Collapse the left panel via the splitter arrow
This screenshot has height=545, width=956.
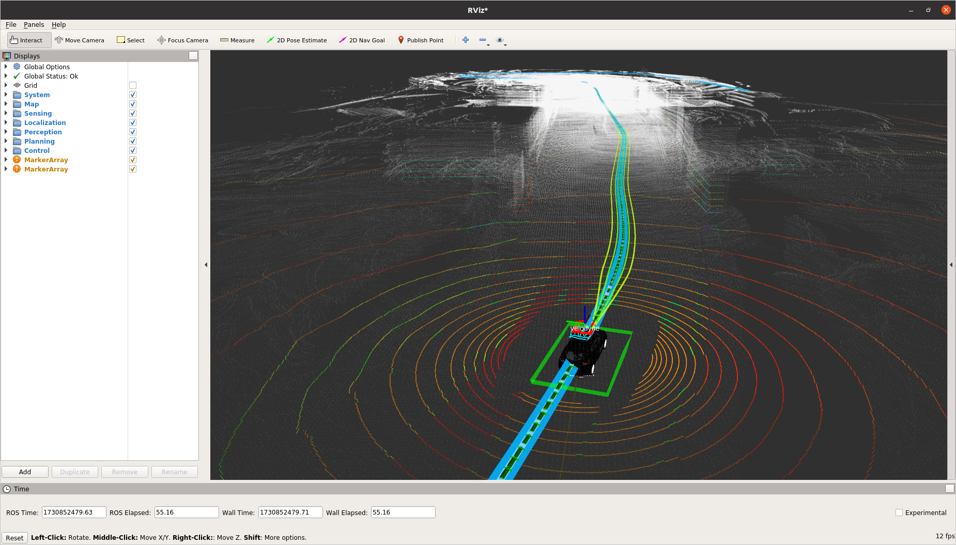tap(206, 265)
